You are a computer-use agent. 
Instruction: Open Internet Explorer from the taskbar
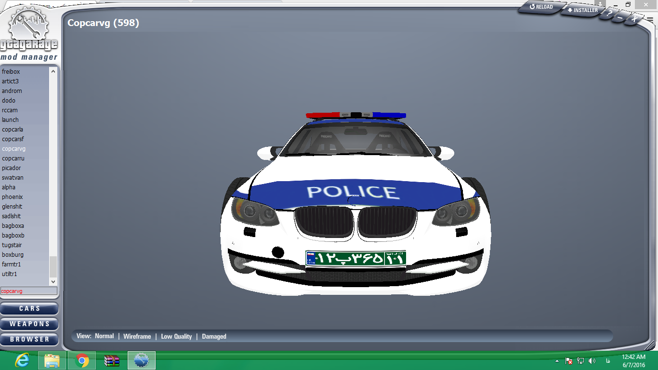point(22,360)
